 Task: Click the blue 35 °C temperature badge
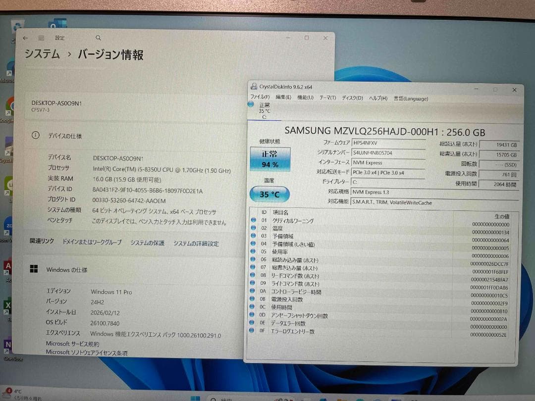pyautogui.click(x=269, y=194)
